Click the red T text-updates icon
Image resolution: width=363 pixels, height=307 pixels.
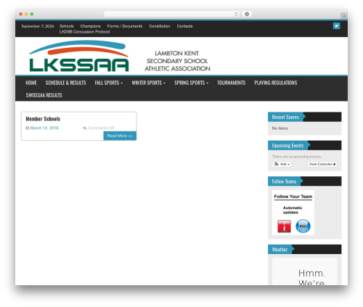tap(284, 226)
